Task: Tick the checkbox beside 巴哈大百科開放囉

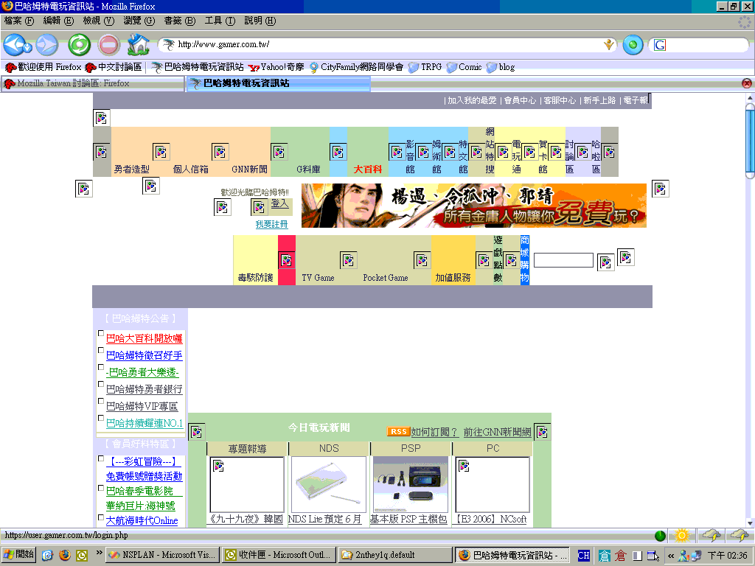Action: coord(101,333)
